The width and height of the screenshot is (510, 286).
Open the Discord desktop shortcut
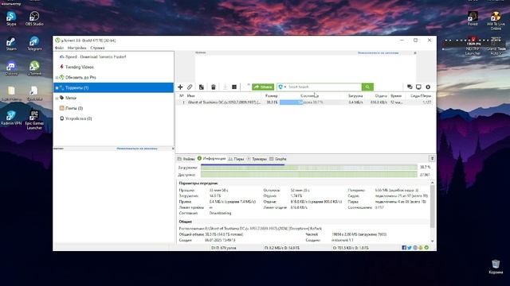pyautogui.click(x=11, y=68)
